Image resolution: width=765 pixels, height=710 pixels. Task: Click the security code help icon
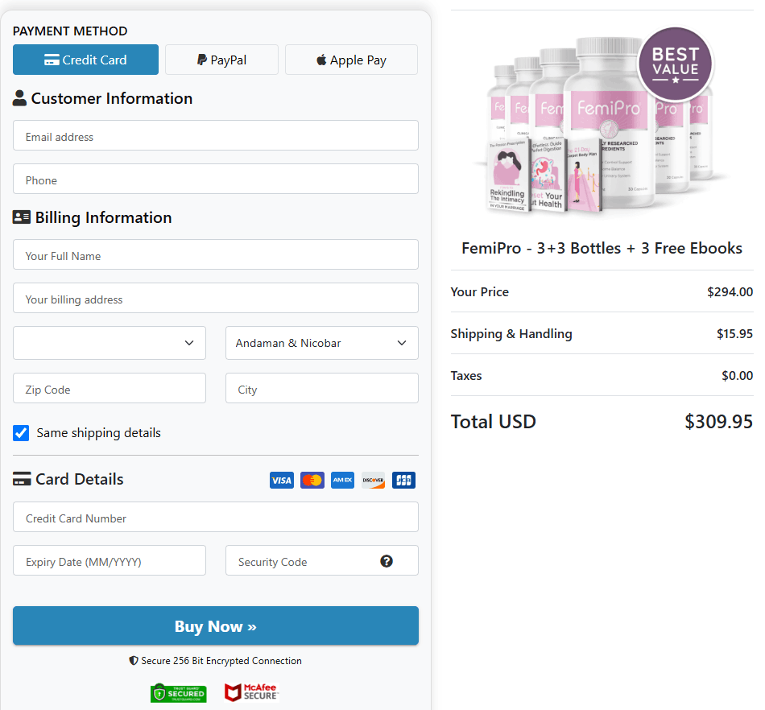(x=387, y=561)
